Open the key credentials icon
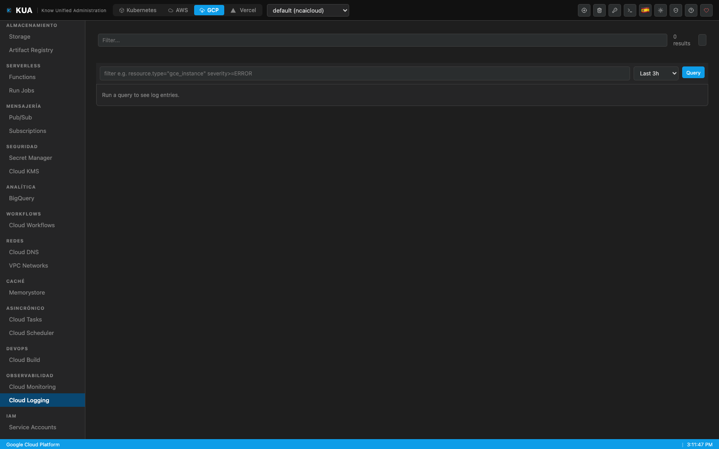Viewport: 719px width, 449px height. click(x=615, y=10)
